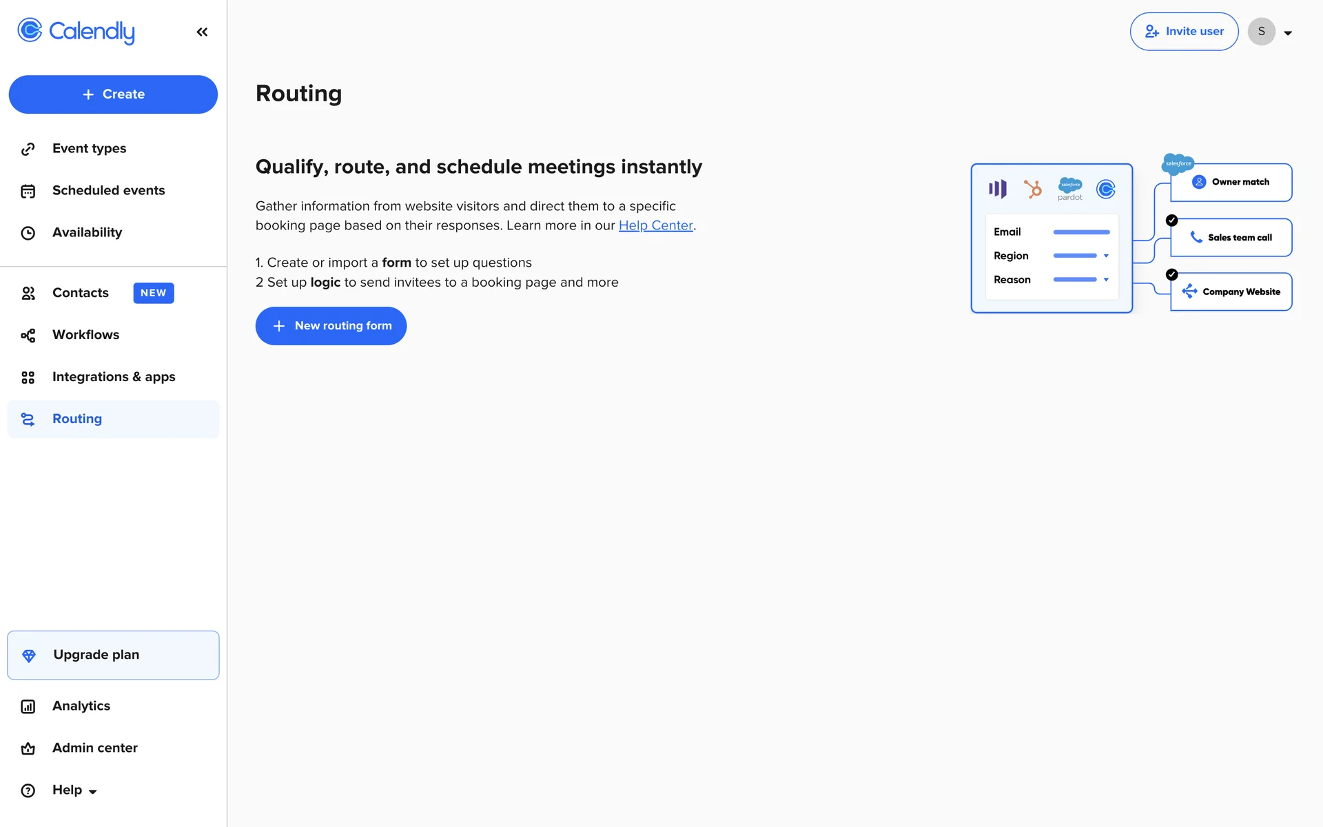
Task: Collapse the sidebar with double-chevron icon
Action: click(202, 32)
